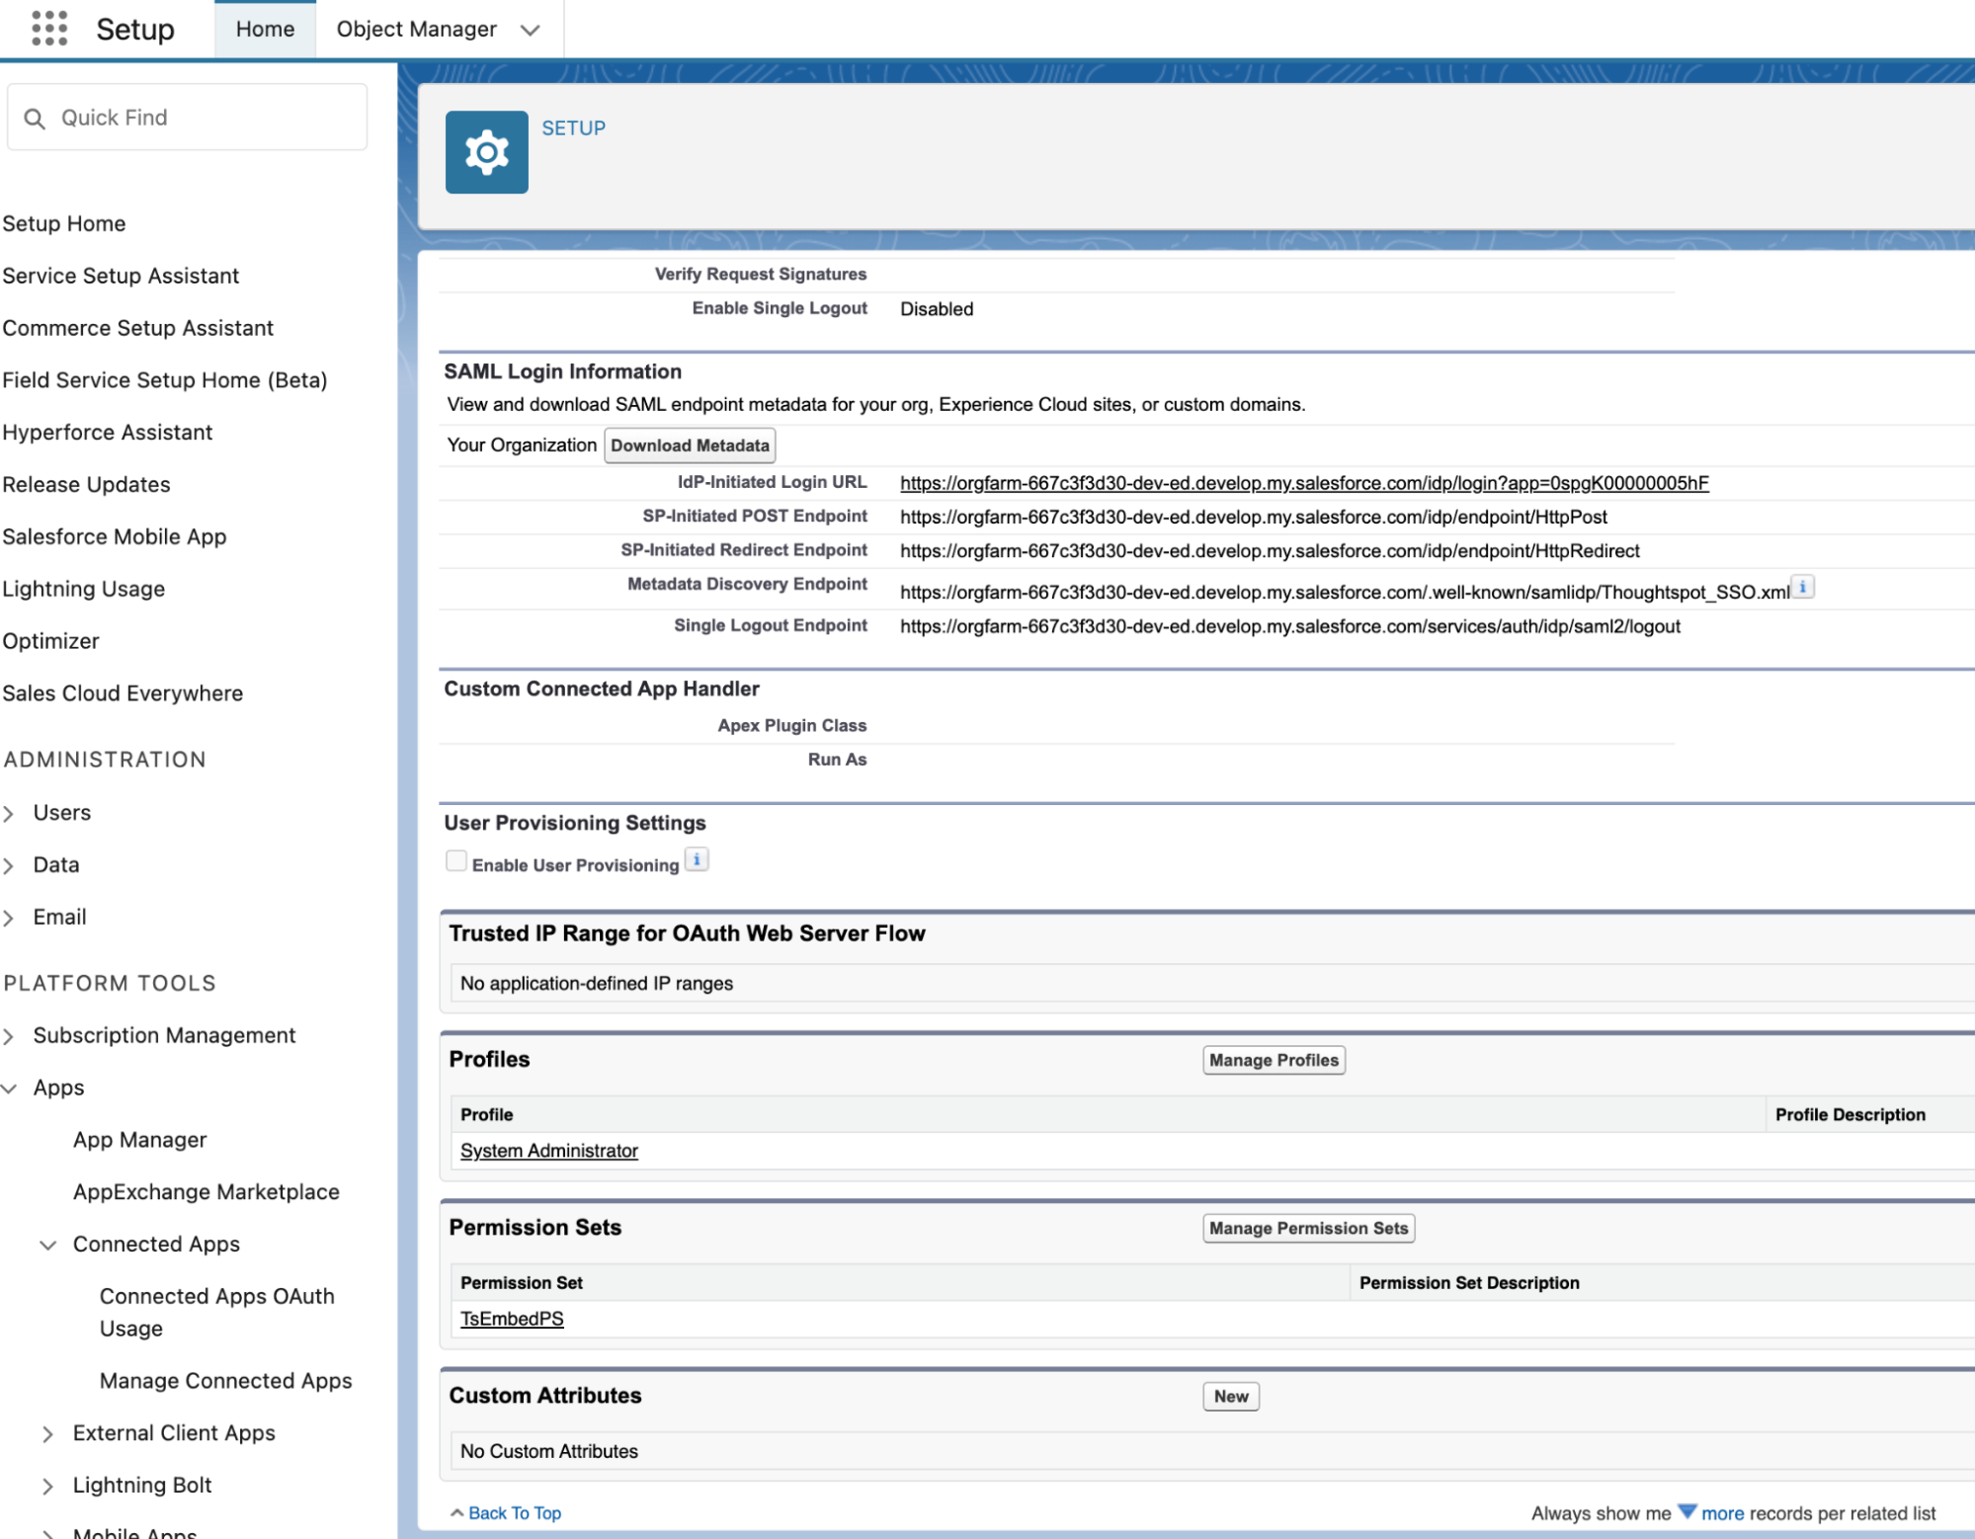The width and height of the screenshot is (1975, 1539).
Task: Switch to the Home tab
Action: coord(264,29)
